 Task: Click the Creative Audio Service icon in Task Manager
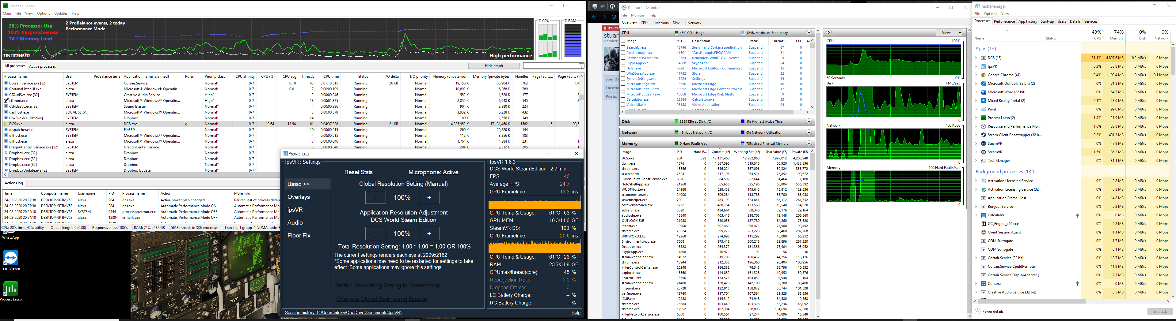point(983,292)
